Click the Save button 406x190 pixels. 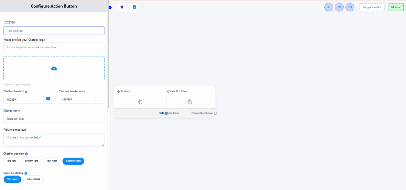[395, 7]
